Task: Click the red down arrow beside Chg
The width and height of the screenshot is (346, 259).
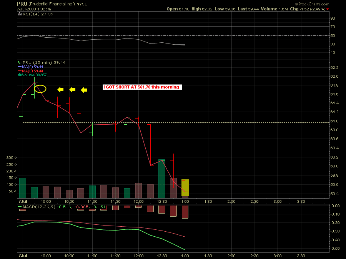Action: [328, 9]
